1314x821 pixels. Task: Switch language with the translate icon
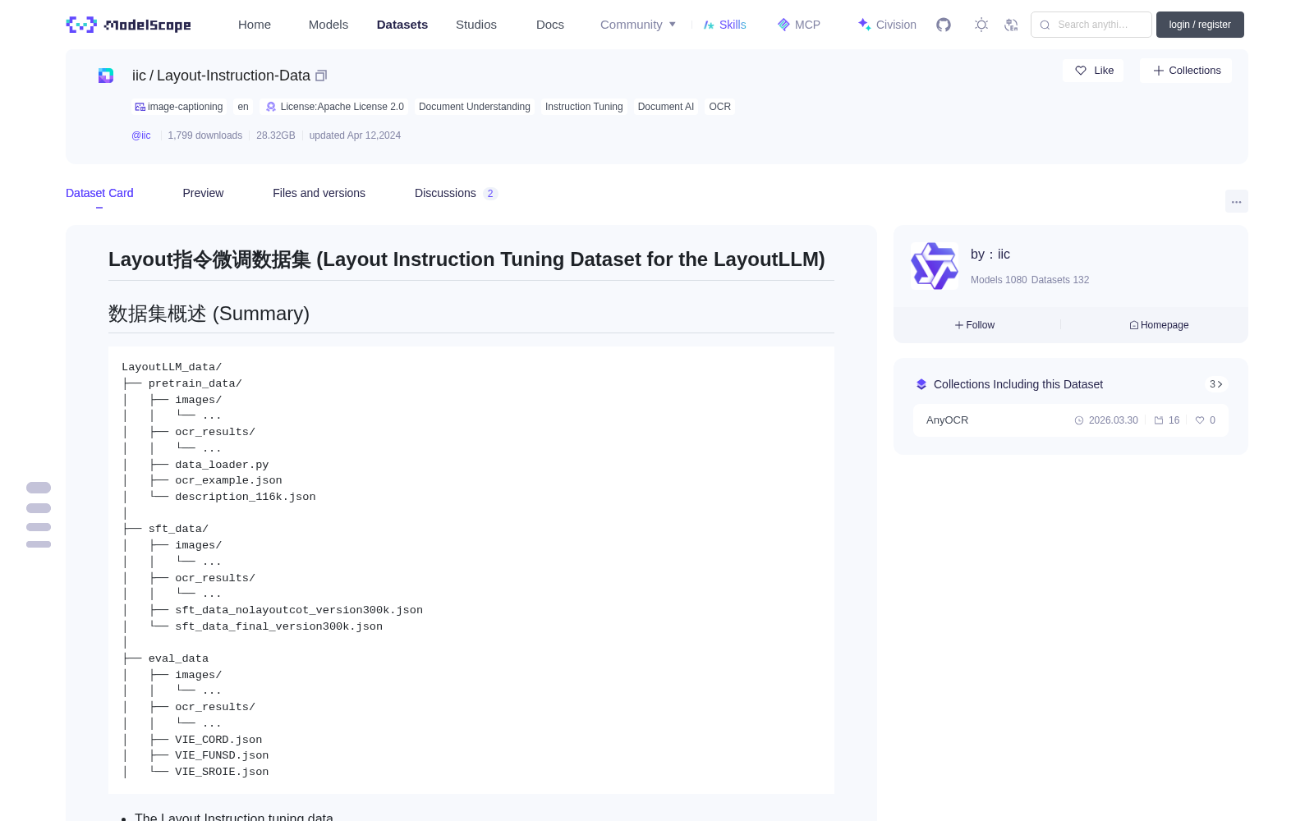1011,25
